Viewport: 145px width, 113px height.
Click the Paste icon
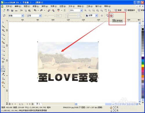click(x=30, y=10)
